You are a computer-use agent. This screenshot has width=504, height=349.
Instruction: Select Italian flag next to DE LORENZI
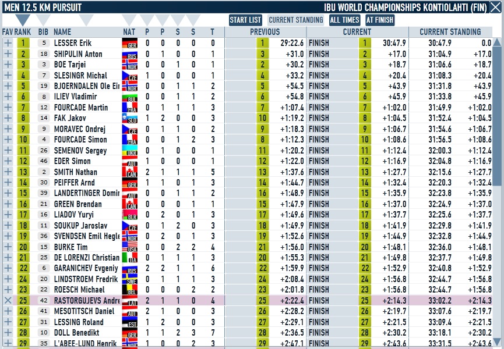point(130,258)
